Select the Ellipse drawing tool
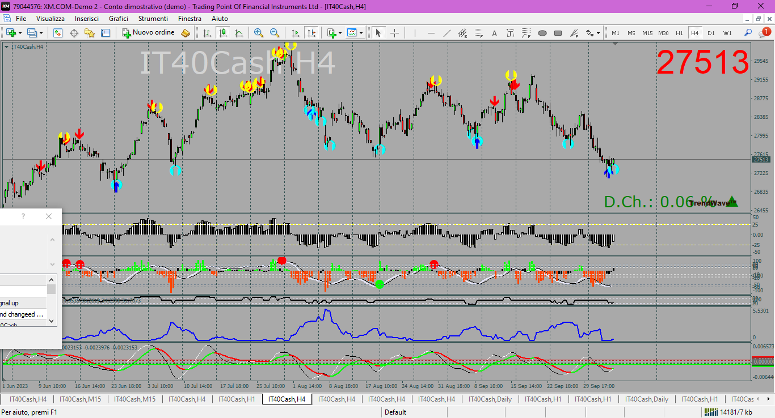This screenshot has width=775, height=418. click(542, 33)
